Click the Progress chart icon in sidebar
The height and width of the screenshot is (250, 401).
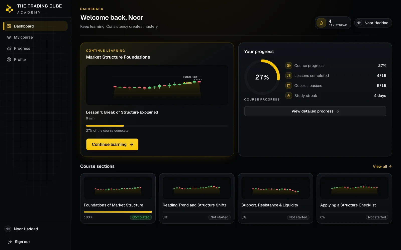(9, 48)
